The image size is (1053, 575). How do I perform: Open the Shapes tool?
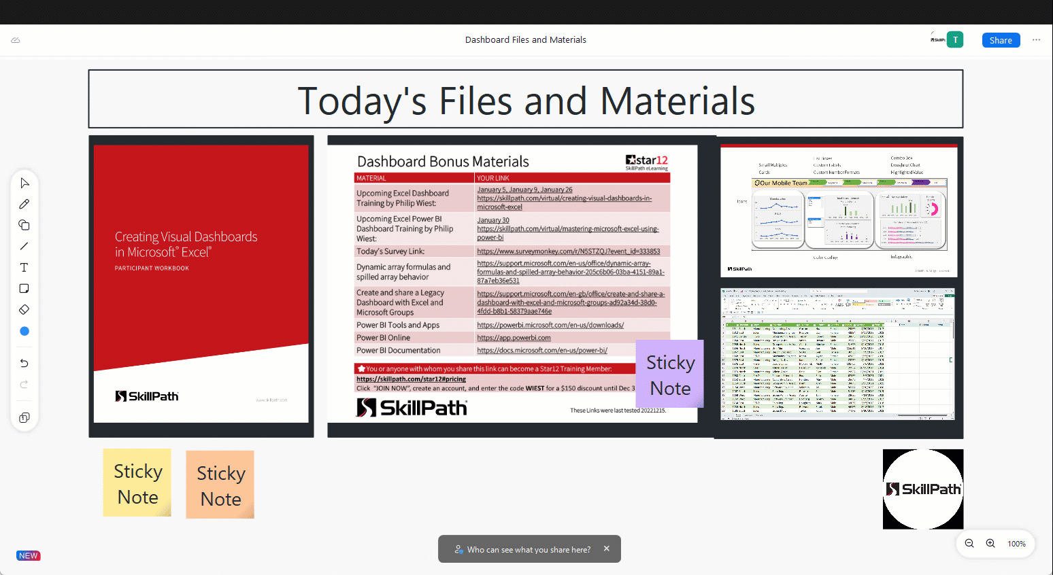click(24, 225)
